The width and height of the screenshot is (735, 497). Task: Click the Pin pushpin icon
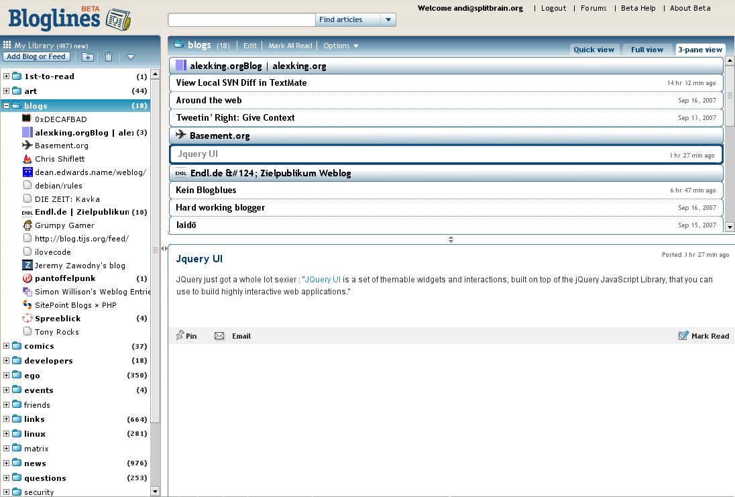tap(180, 335)
